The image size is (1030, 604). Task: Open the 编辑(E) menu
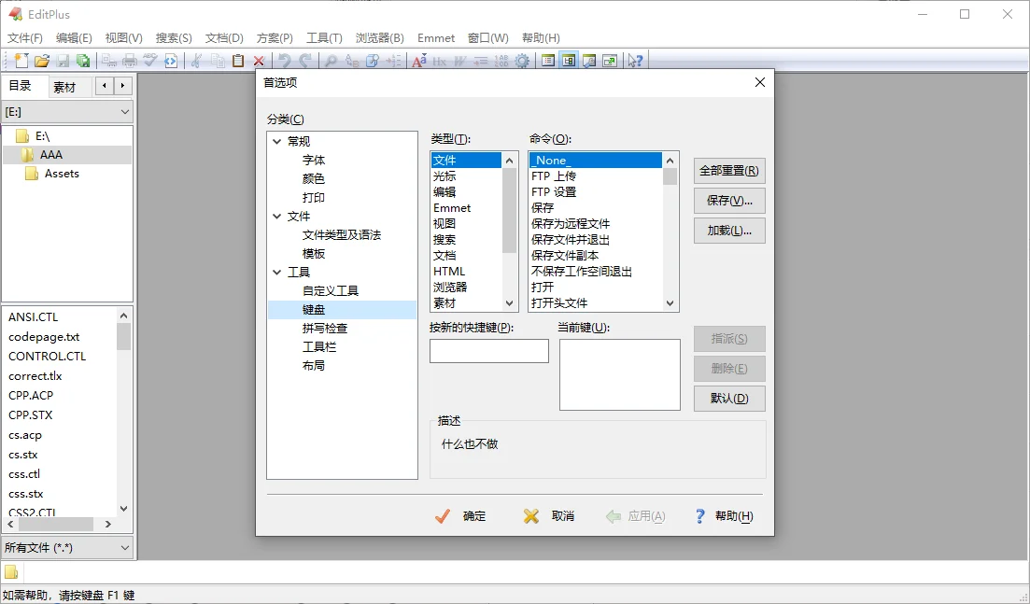click(x=74, y=38)
